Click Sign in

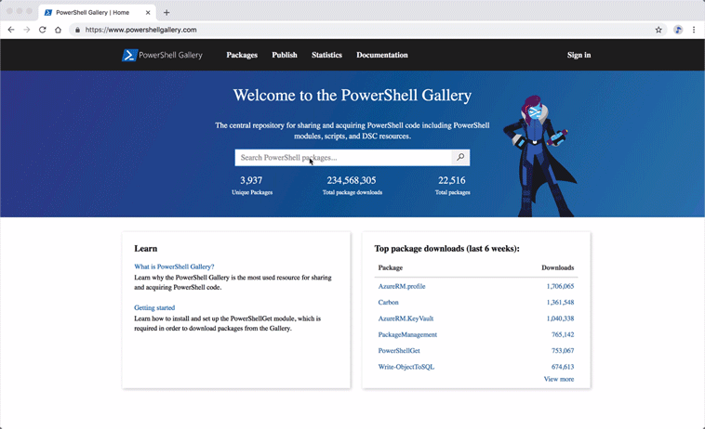click(x=579, y=55)
